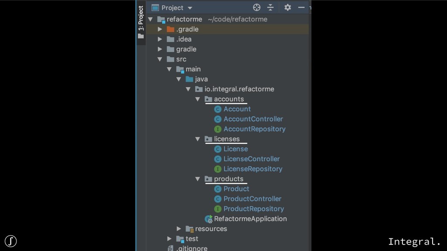Click the RefactormeApplication runnable class icon

[x=209, y=219]
